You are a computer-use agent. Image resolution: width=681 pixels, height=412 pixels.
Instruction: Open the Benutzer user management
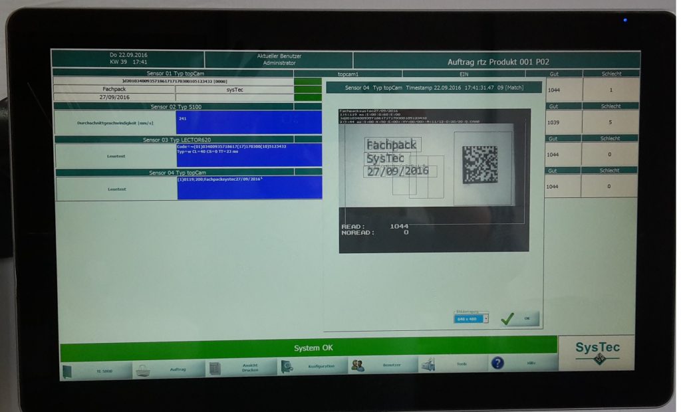click(x=383, y=365)
